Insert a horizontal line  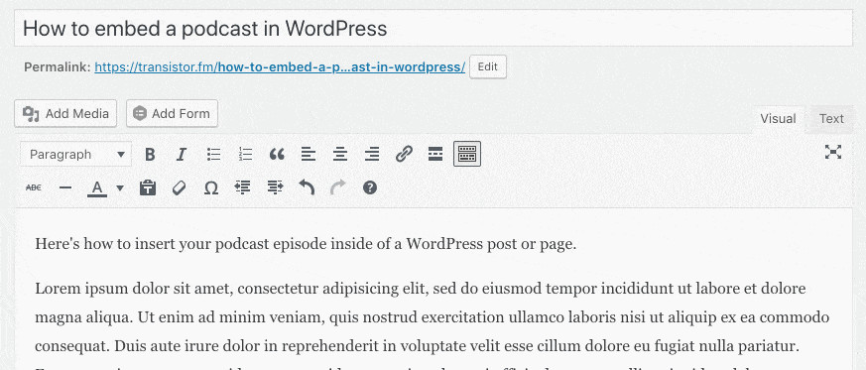point(65,187)
